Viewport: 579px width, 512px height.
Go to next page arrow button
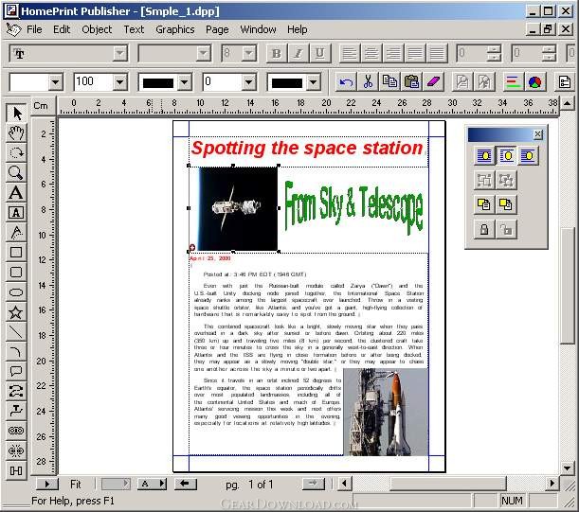click(313, 484)
